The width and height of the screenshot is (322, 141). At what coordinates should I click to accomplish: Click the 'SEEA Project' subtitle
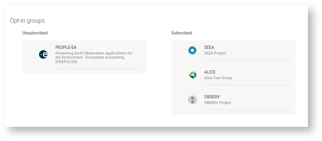pyautogui.click(x=215, y=53)
